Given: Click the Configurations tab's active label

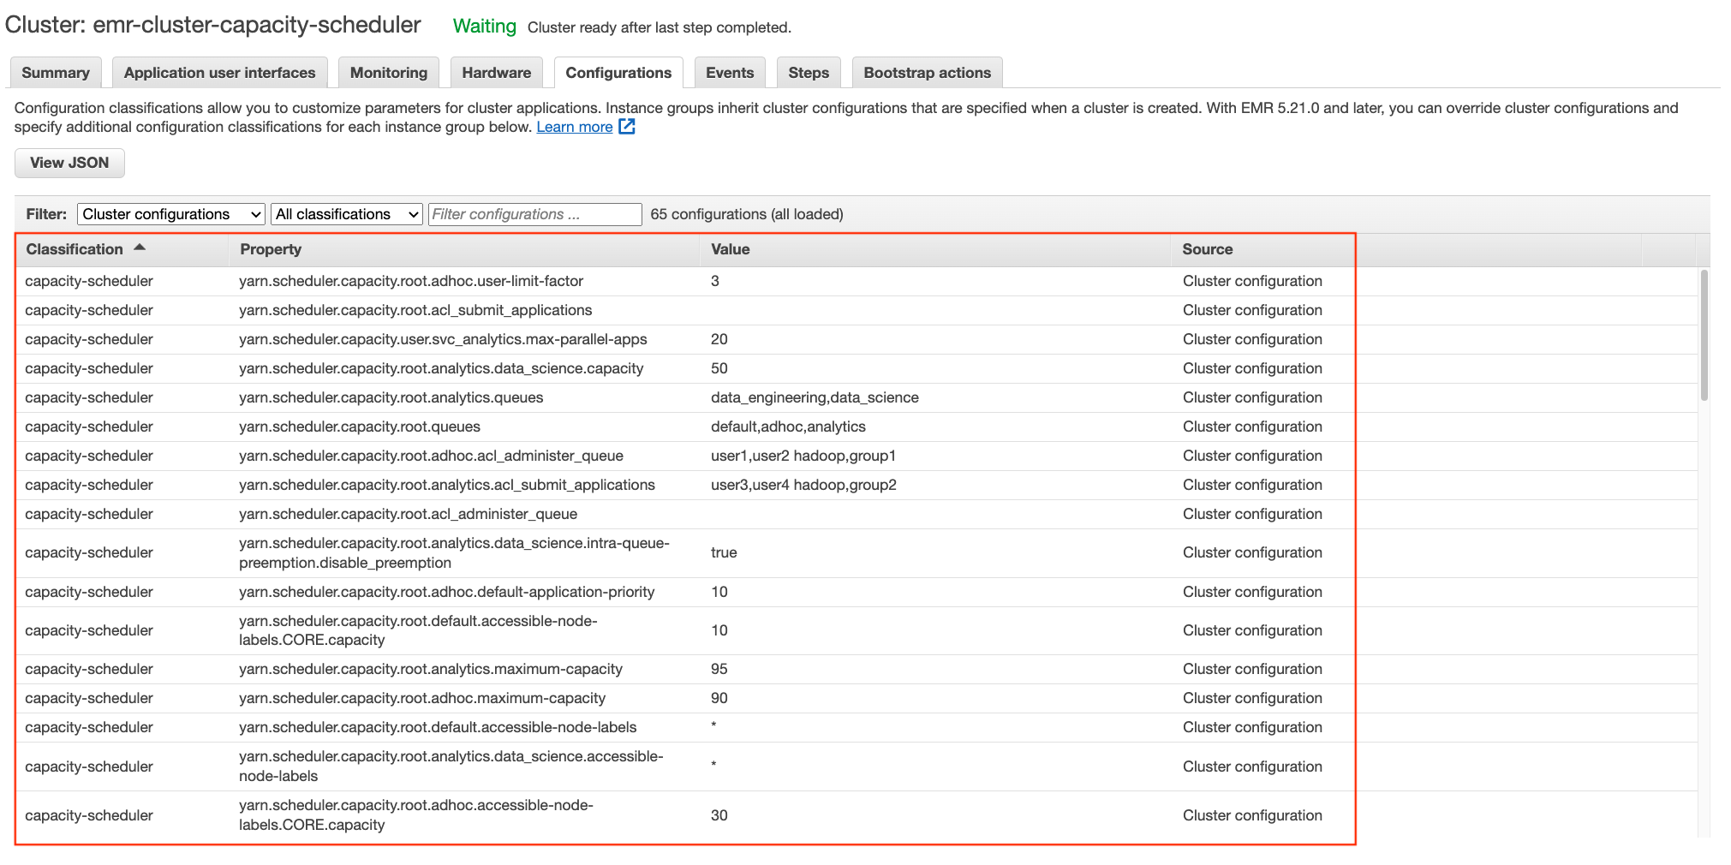Looking at the screenshot, I should point(618,72).
